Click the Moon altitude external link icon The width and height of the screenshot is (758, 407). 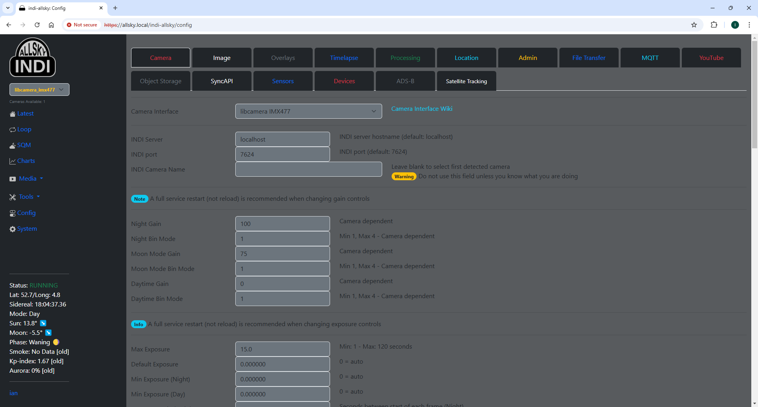tap(48, 333)
